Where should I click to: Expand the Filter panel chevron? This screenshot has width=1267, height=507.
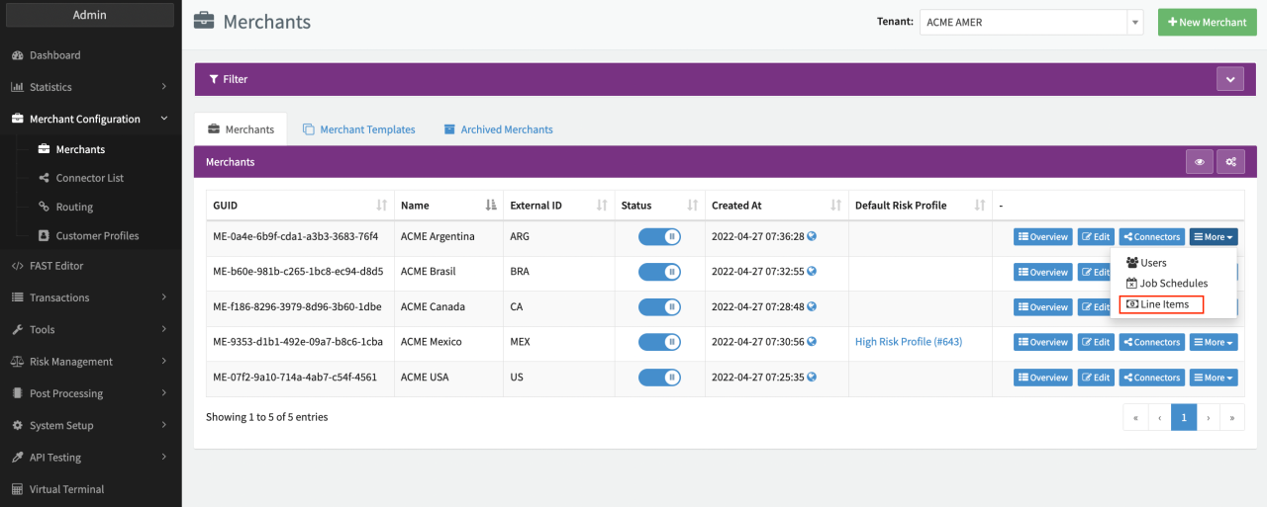tap(1229, 79)
